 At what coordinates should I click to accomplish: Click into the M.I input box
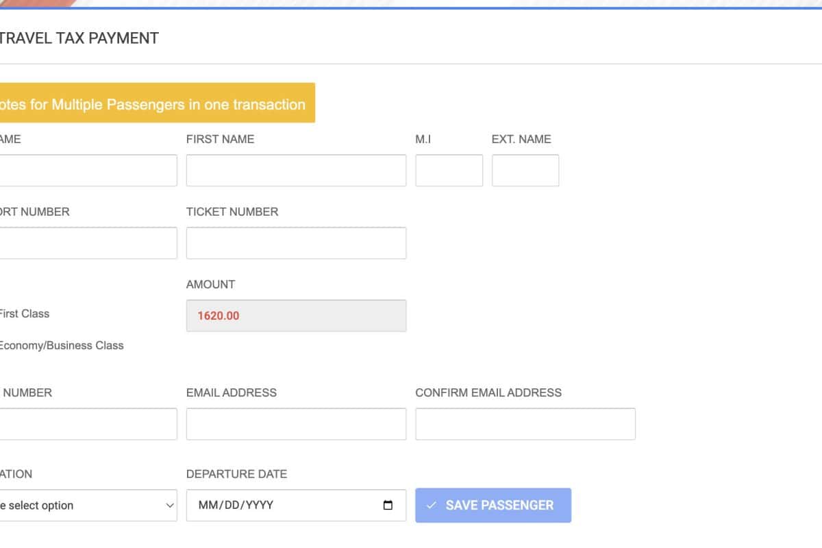pyautogui.click(x=449, y=171)
